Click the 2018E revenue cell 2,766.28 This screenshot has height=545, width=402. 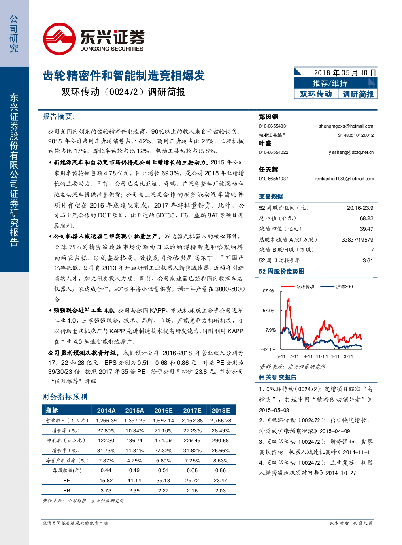(x=221, y=421)
